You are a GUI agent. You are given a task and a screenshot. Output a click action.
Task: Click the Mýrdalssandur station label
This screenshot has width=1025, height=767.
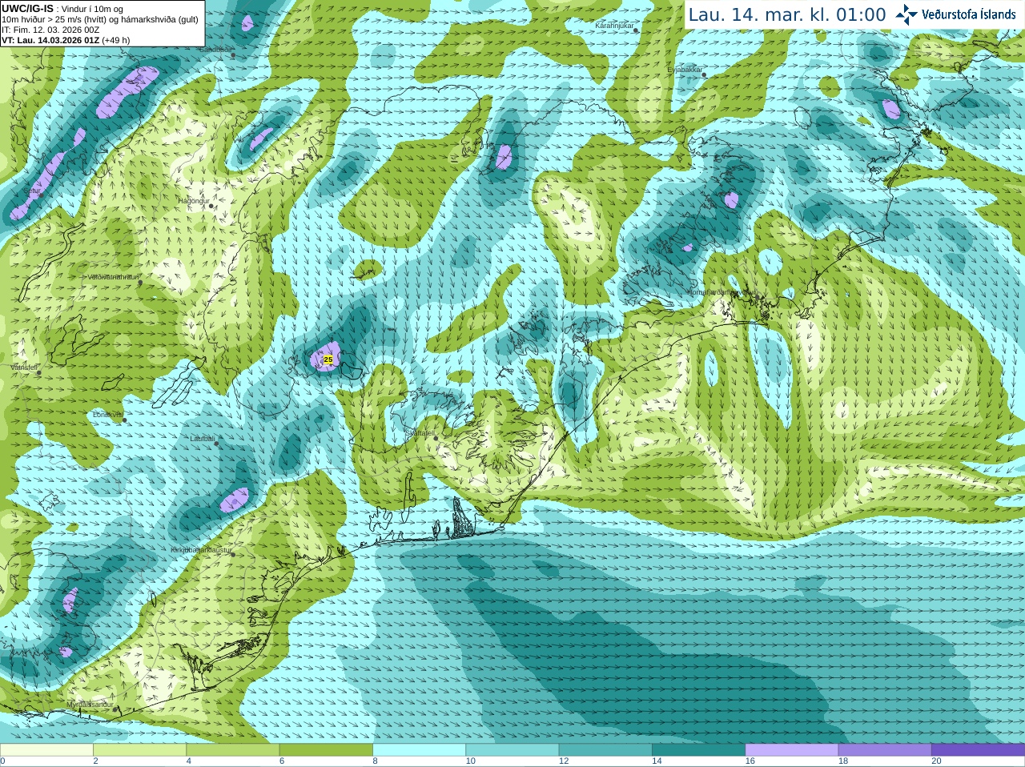(x=90, y=704)
